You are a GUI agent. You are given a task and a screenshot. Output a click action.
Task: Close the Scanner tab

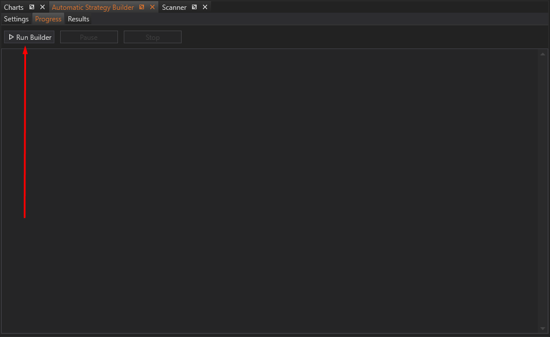pos(205,8)
